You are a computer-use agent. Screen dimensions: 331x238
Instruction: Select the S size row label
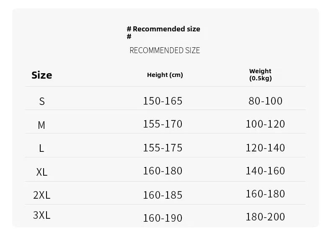point(42,101)
